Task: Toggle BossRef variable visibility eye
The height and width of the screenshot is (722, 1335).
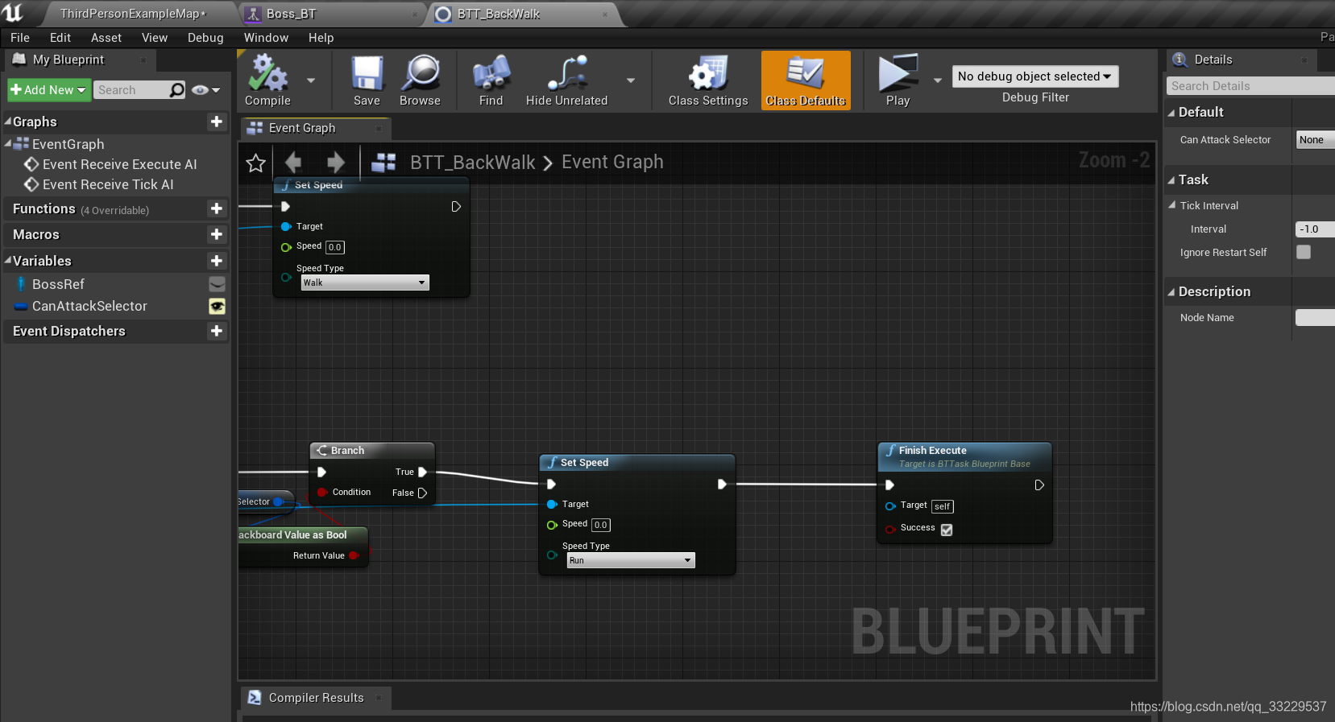Action: (217, 284)
